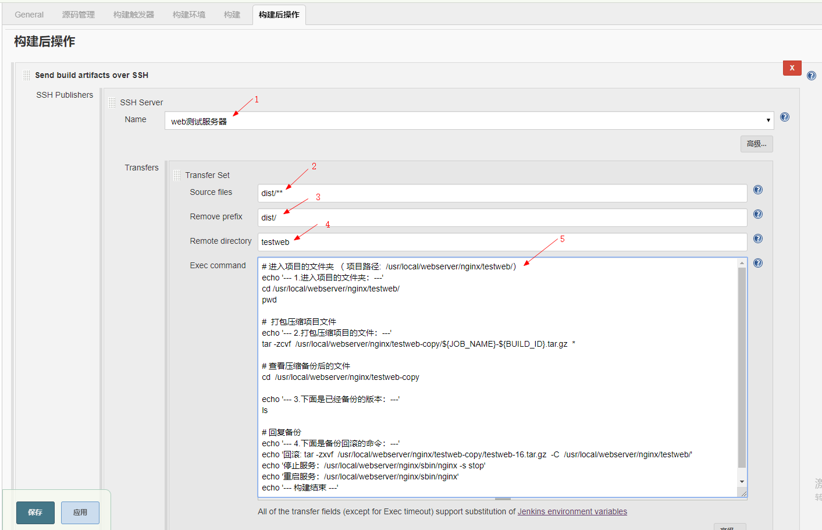Open help icon for Remove prefix field
Screen dimensions: 822x530
758,214
